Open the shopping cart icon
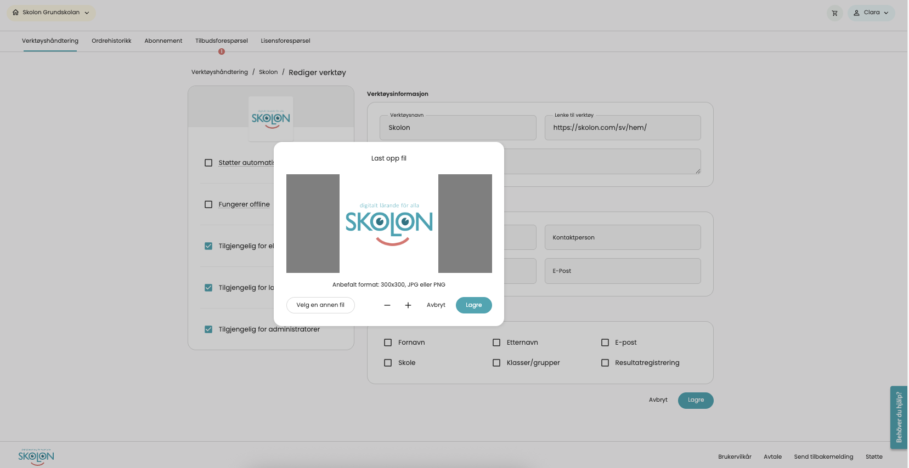Image resolution: width=909 pixels, height=468 pixels. point(834,13)
